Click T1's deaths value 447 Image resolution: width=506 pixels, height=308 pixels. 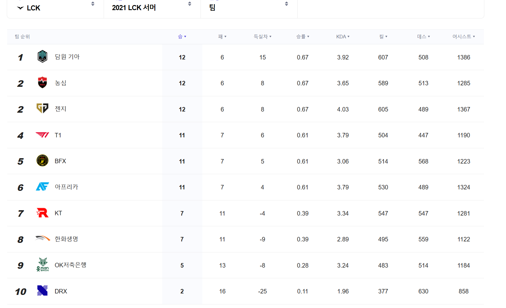click(423, 135)
